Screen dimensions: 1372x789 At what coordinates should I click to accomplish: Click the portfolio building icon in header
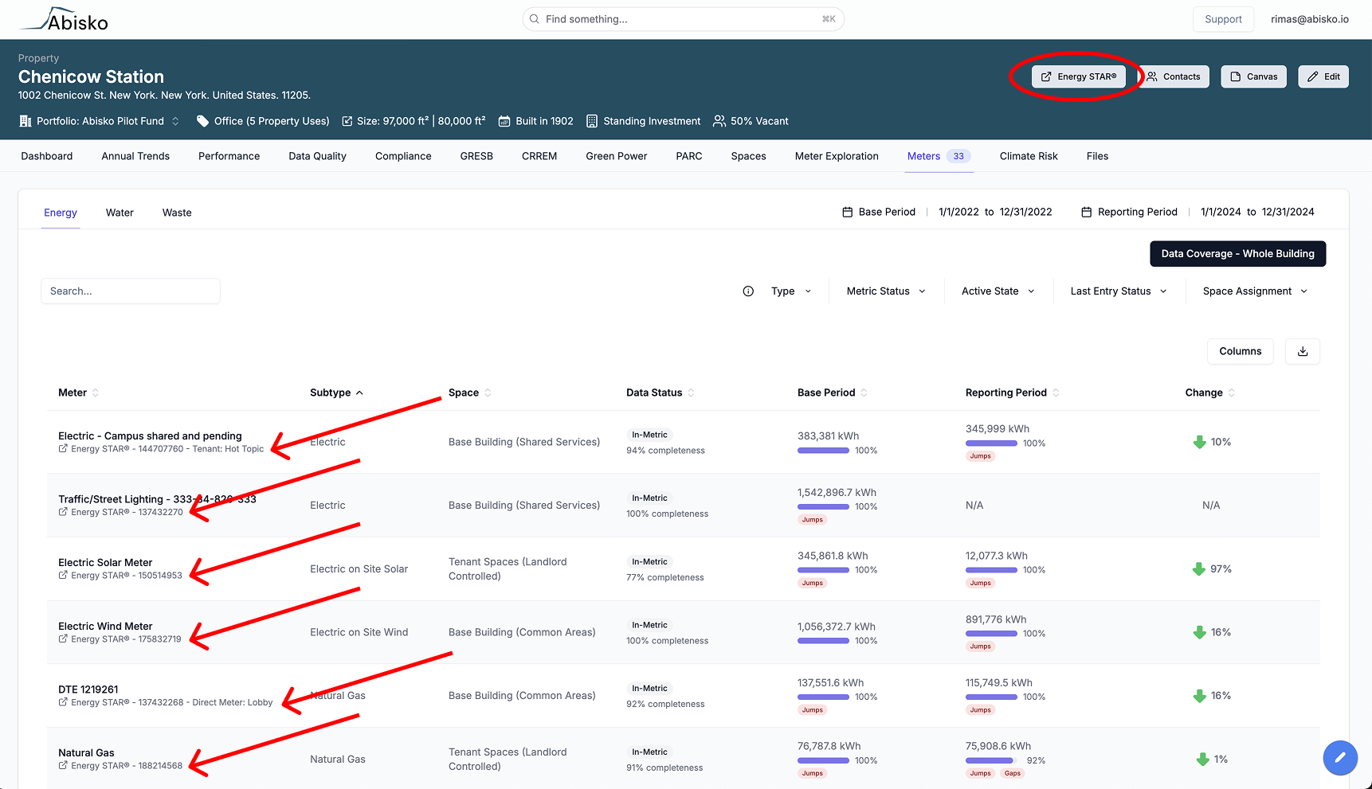point(25,121)
